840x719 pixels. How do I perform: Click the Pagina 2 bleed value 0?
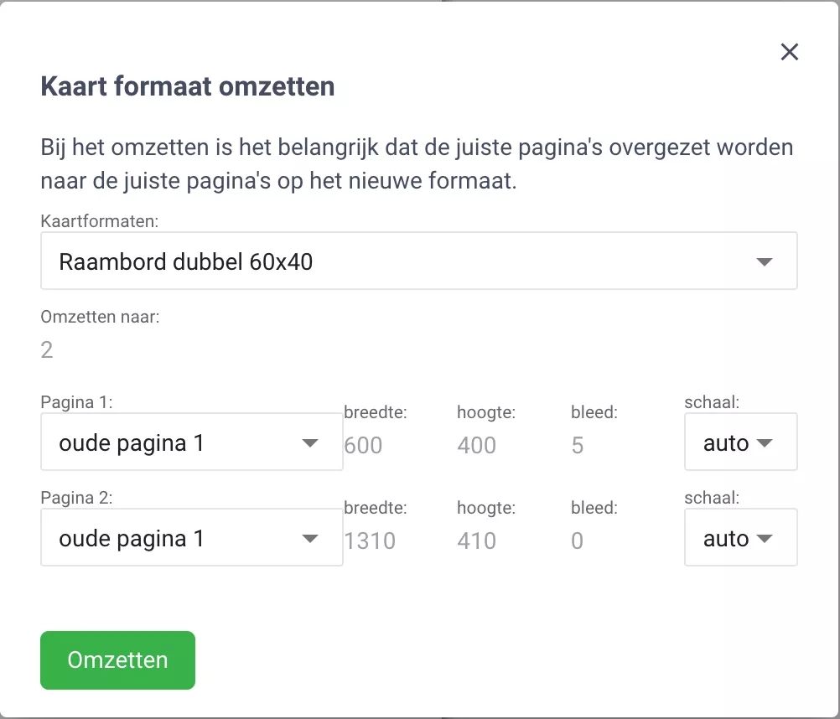(578, 541)
